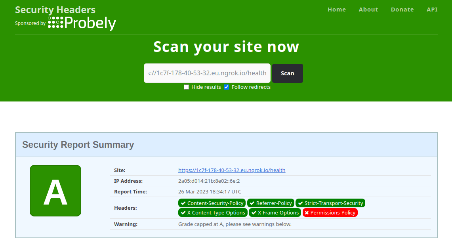Click the X-Content-Type-Options badge
This screenshot has height=243, width=452.
(213, 213)
